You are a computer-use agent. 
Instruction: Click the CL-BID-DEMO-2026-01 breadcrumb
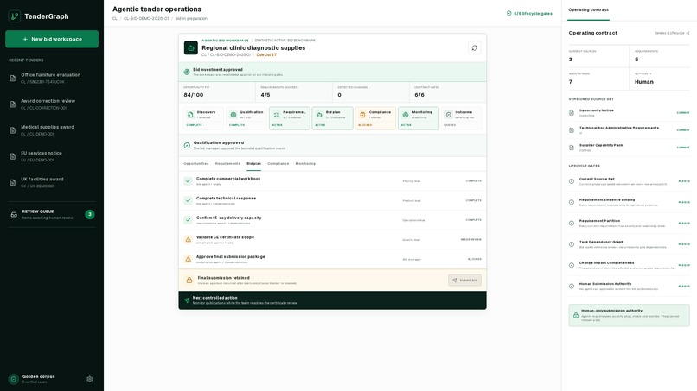pos(146,19)
